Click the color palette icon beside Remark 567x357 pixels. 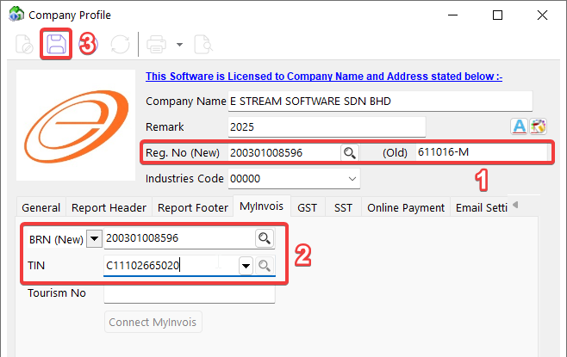click(x=539, y=127)
